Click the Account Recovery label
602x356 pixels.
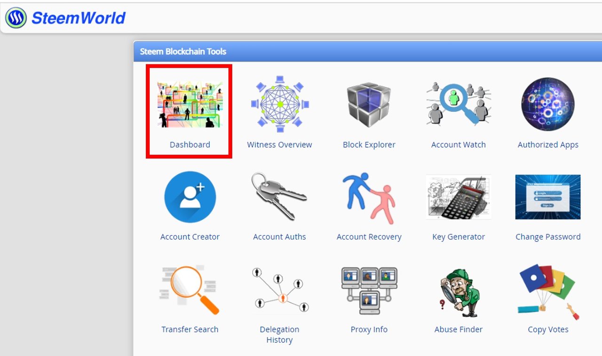tap(369, 237)
